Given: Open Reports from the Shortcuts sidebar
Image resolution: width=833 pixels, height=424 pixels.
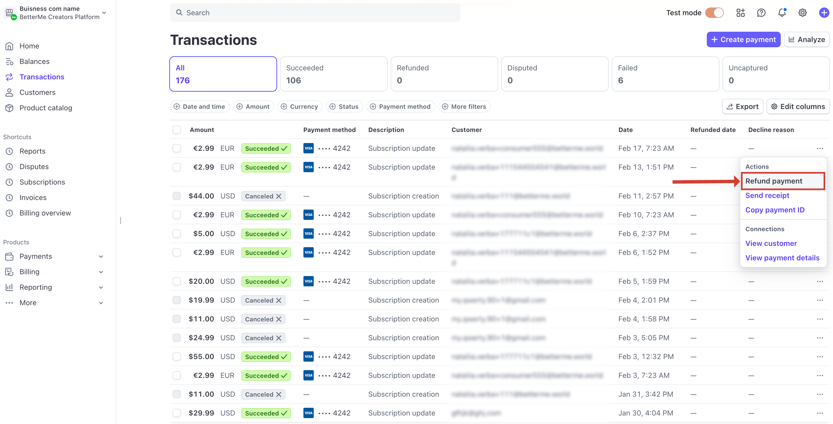Looking at the screenshot, I should (x=32, y=151).
